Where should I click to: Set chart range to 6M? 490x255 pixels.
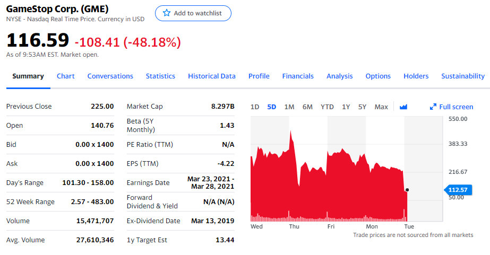[307, 107]
